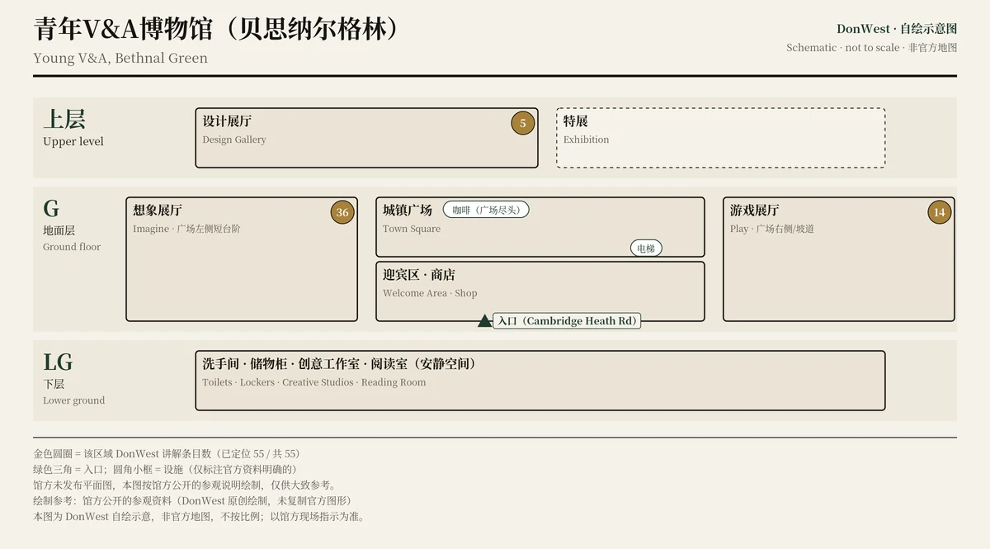The height and width of the screenshot is (549, 990).
Task: Click the Ground floor caption
Action: pyautogui.click(x=72, y=247)
